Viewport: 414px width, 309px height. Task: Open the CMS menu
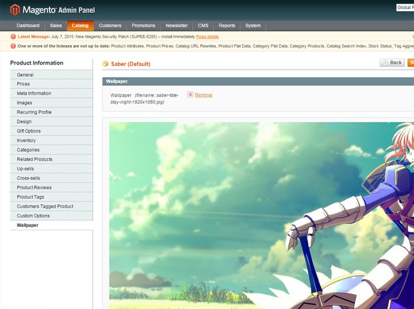click(203, 25)
